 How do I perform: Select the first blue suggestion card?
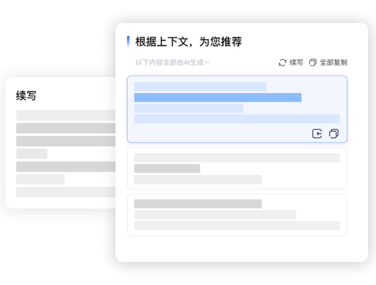(237, 109)
